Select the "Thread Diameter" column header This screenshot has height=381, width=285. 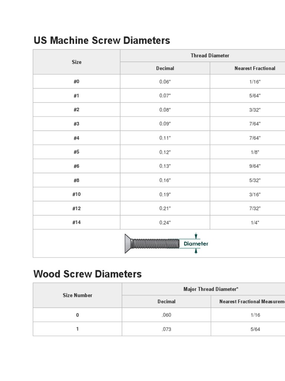210,55
